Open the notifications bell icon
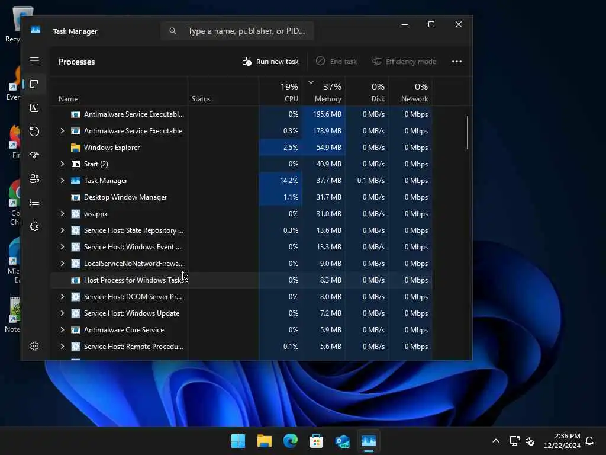 [590, 441]
